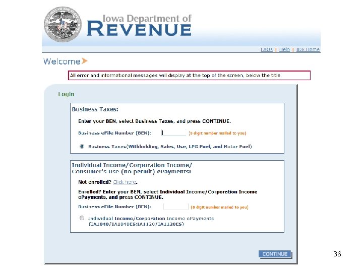Focus the Business Taxes BEN input field
Image resolution: width=363 pixels, height=272 pixels.
(173, 133)
